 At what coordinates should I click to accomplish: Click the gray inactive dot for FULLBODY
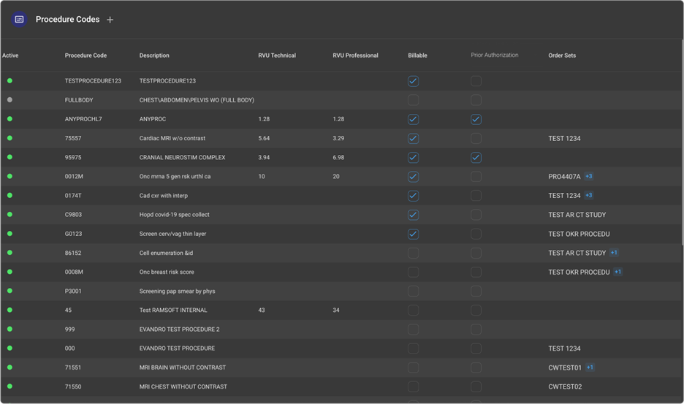tap(9, 100)
